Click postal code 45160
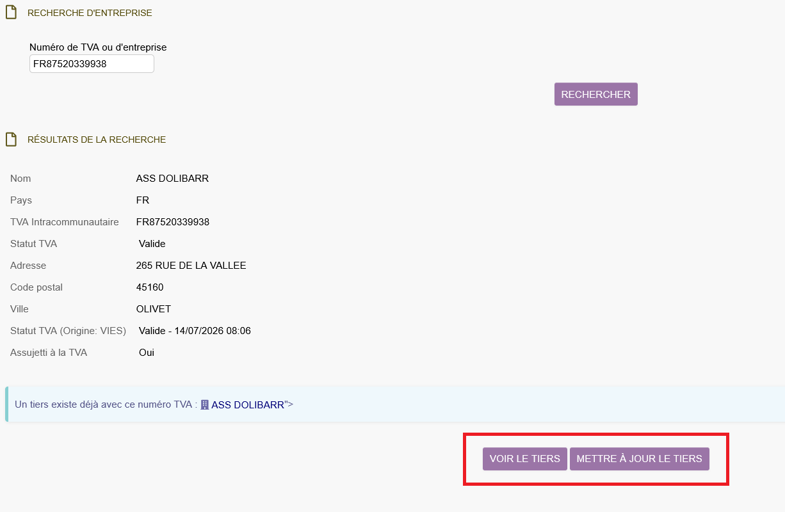 pos(150,287)
